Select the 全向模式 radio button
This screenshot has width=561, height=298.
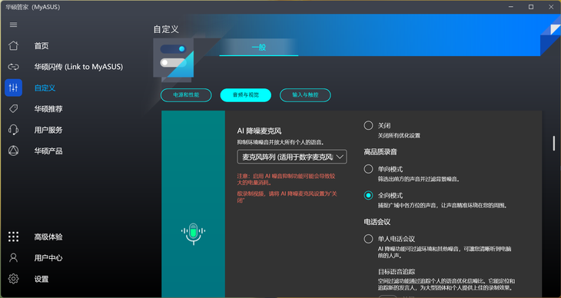368,195
